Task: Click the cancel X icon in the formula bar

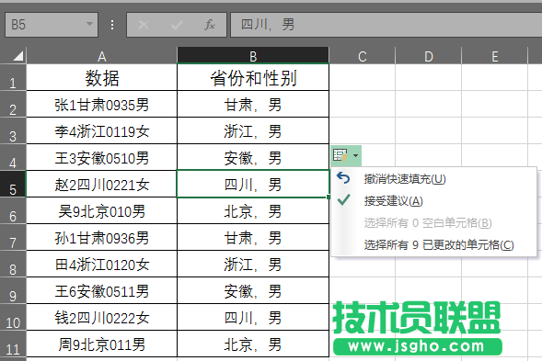Action: (x=144, y=25)
